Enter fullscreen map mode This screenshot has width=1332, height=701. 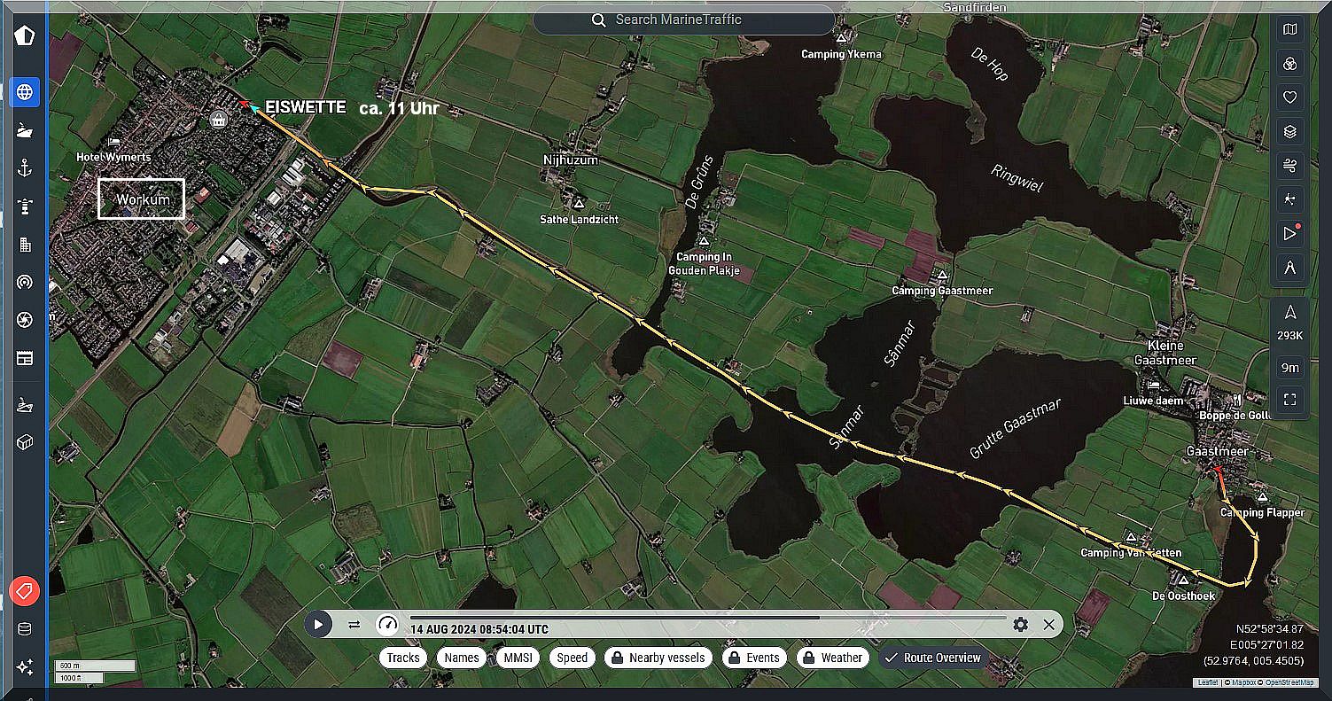[x=1290, y=400]
